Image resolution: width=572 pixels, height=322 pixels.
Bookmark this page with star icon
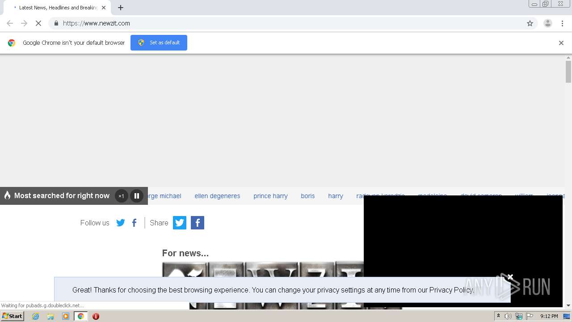530,23
